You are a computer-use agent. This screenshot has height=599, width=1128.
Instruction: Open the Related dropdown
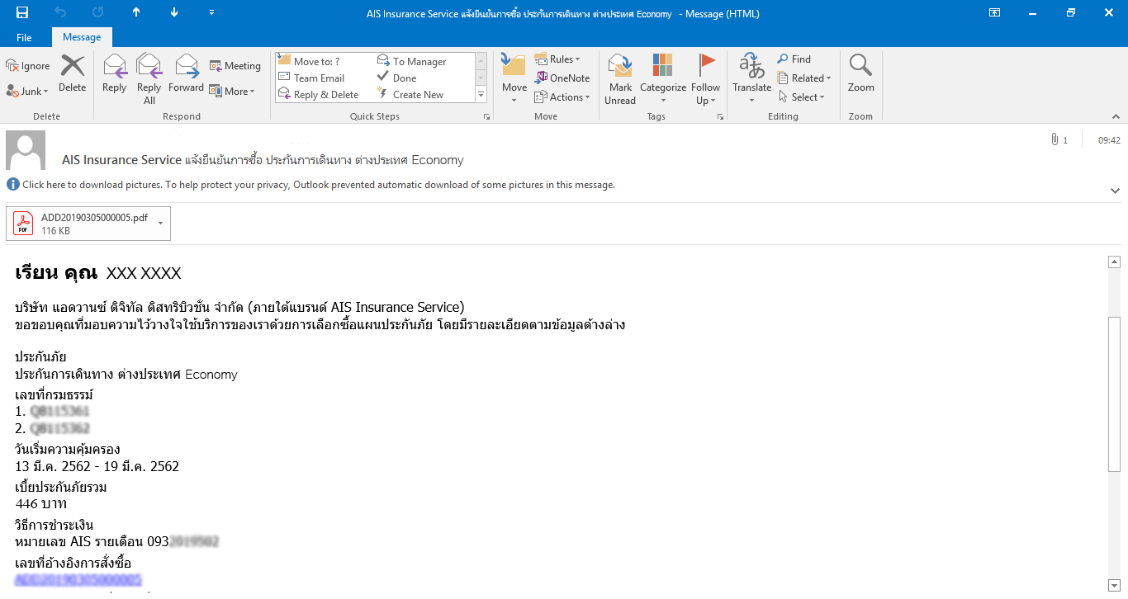[x=804, y=78]
